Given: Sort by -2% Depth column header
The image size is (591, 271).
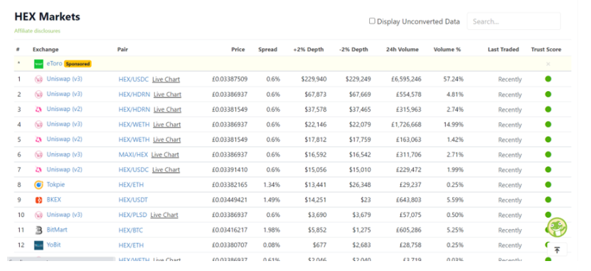Looking at the screenshot, I should coord(353,49).
